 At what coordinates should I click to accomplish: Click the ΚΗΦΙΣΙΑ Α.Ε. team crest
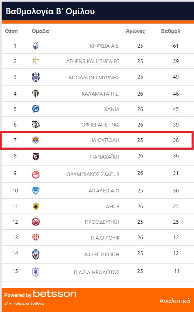36,46
